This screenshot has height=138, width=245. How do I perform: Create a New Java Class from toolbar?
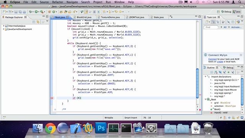[x=54, y=12]
